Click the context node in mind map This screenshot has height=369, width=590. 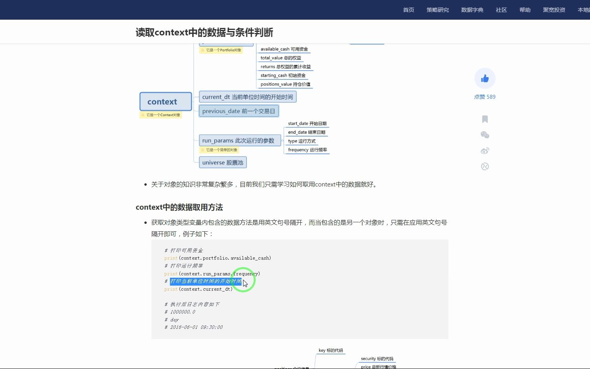[166, 102]
